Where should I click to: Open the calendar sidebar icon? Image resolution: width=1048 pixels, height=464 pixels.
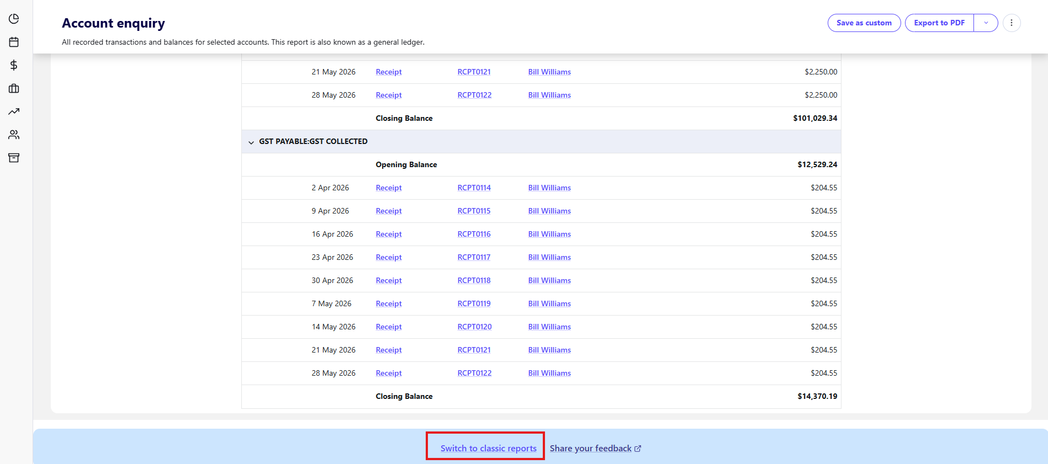coord(14,42)
